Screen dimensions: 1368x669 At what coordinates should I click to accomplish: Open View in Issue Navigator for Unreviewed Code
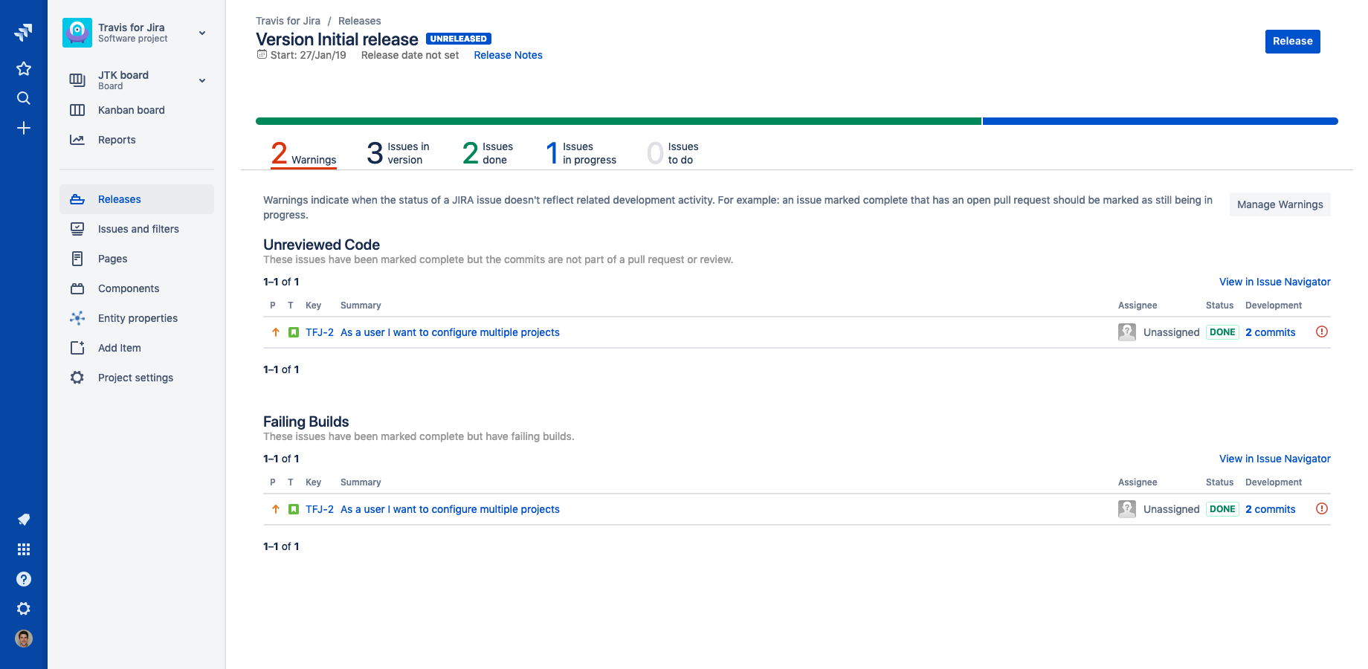click(1274, 282)
